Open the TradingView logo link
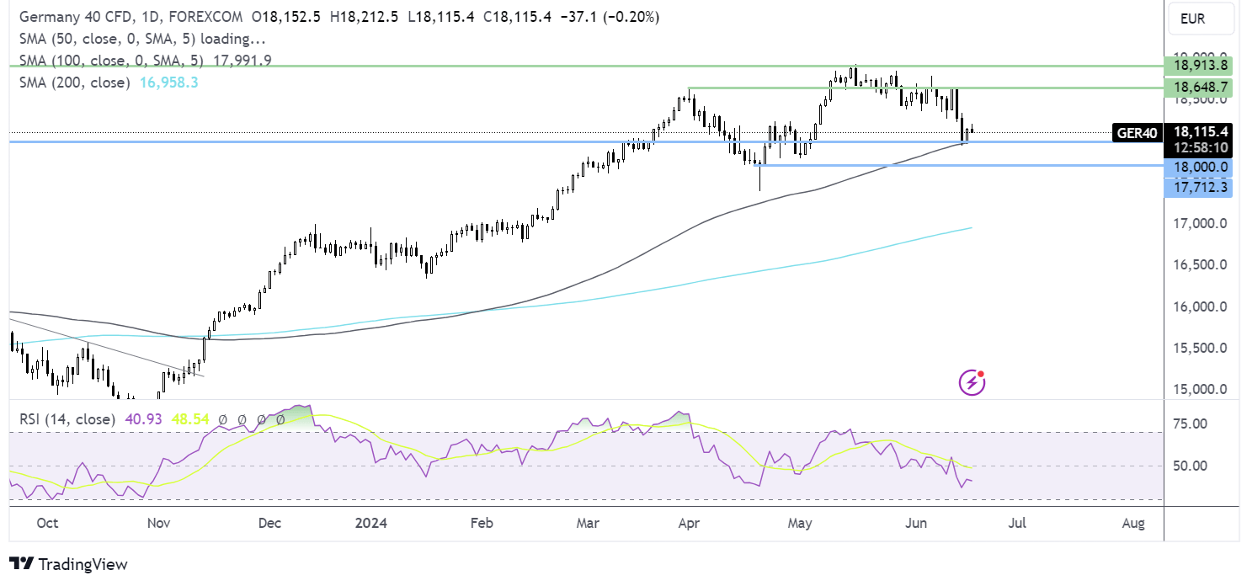 68,564
